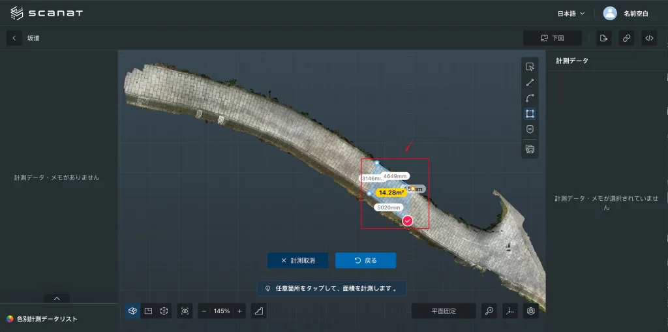Switch to 2D floor plan view

click(x=148, y=311)
